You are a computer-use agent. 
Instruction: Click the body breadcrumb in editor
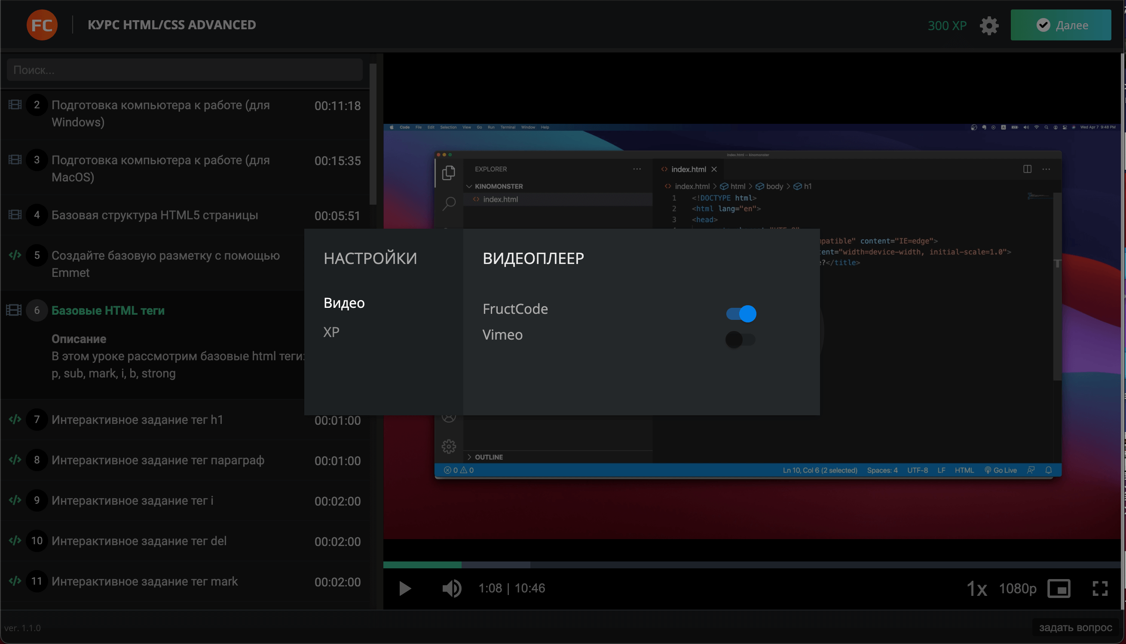point(769,186)
